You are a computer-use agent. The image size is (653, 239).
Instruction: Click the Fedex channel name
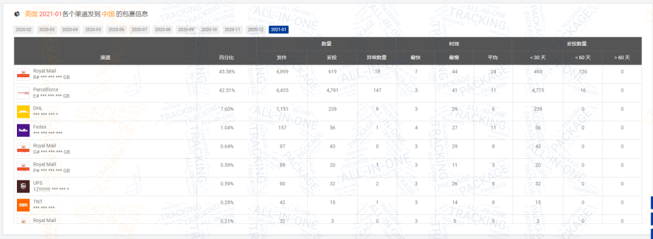point(39,127)
